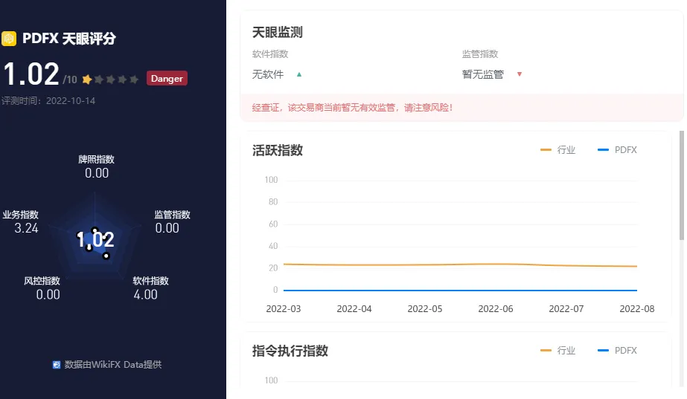The width and height of the screenshot is (687, 399).
Task: Click the red warning message about 无有效监管
Action: click(352, 108)
